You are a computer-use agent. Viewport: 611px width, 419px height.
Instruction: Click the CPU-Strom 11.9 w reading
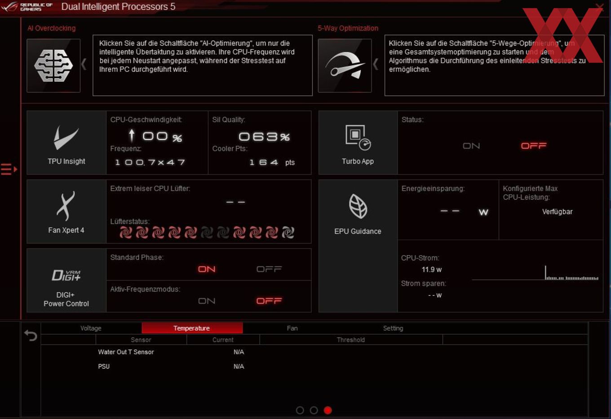432,269
